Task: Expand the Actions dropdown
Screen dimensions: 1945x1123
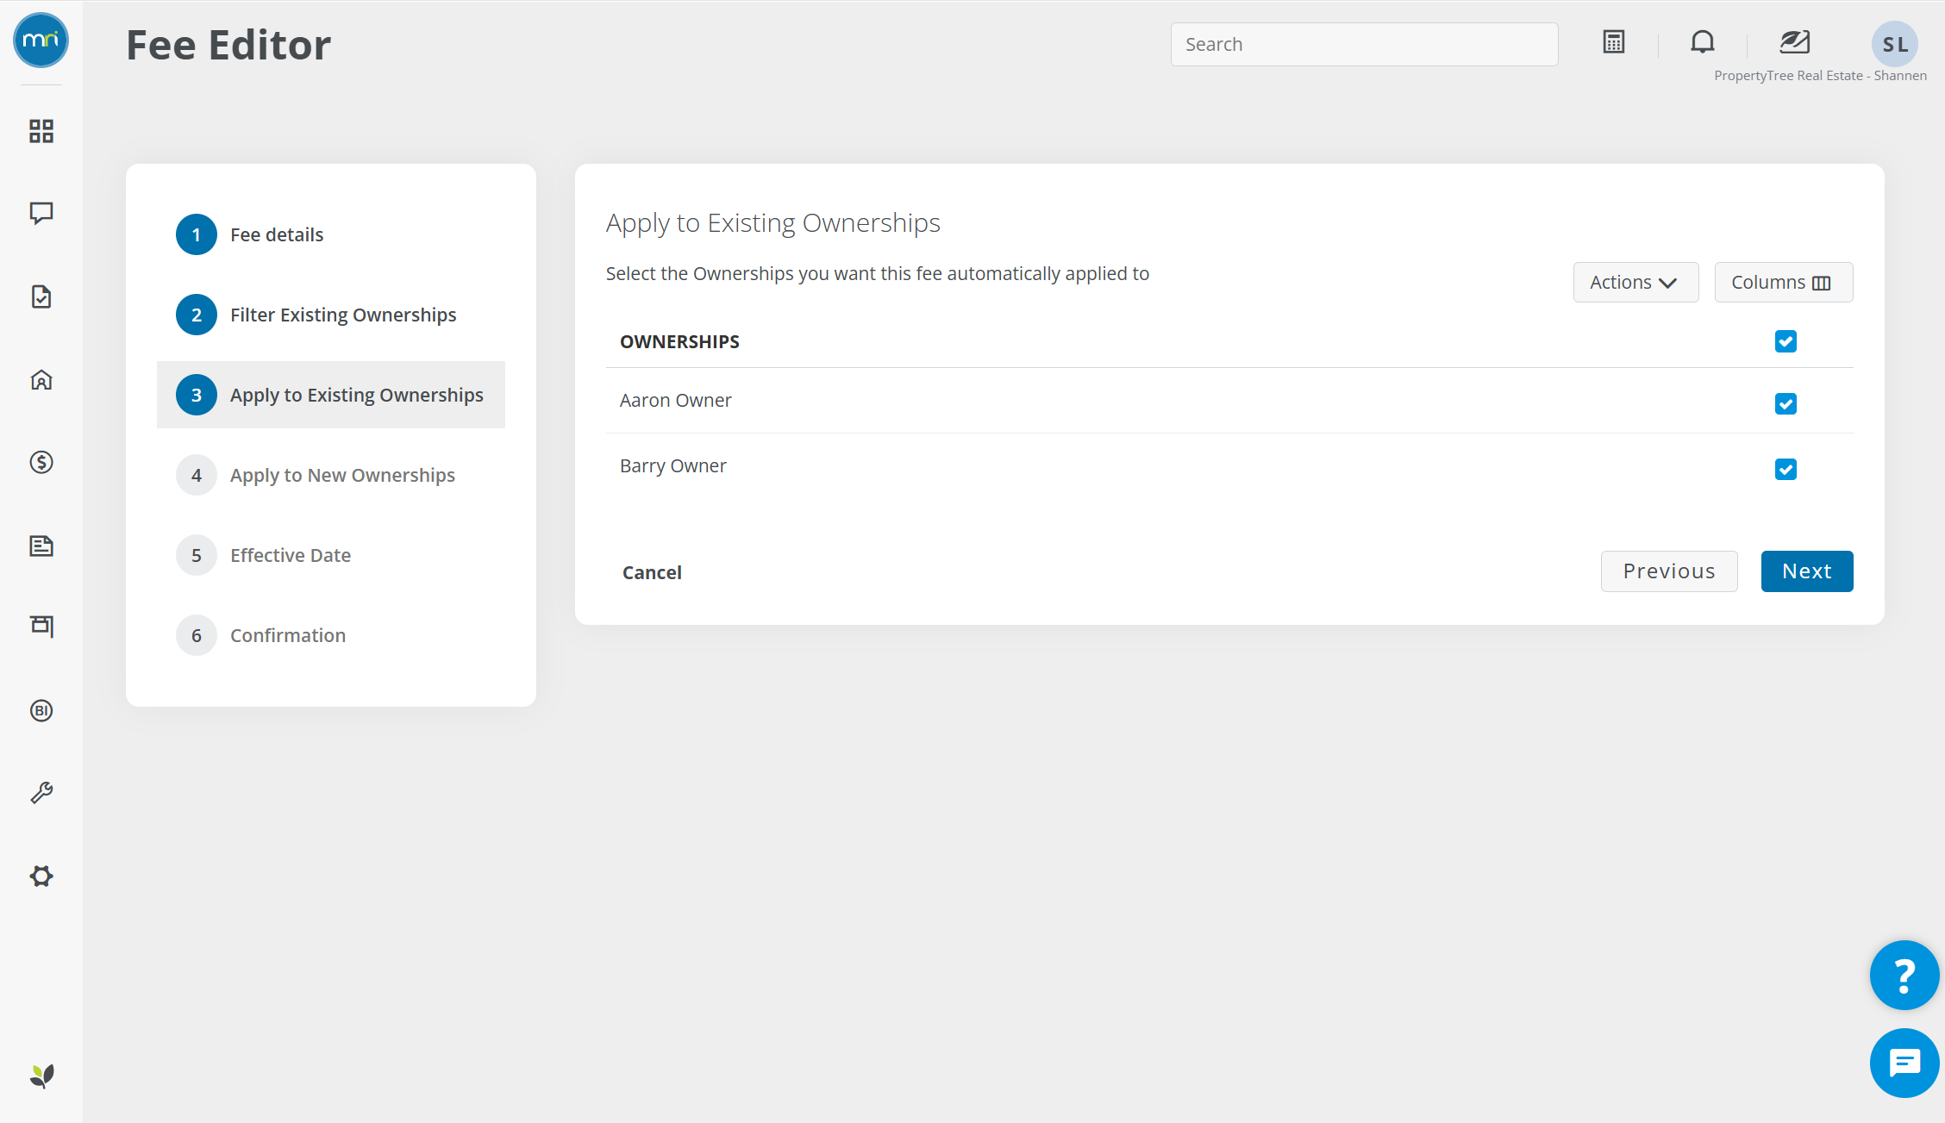Action: [x=1635, y=283]
